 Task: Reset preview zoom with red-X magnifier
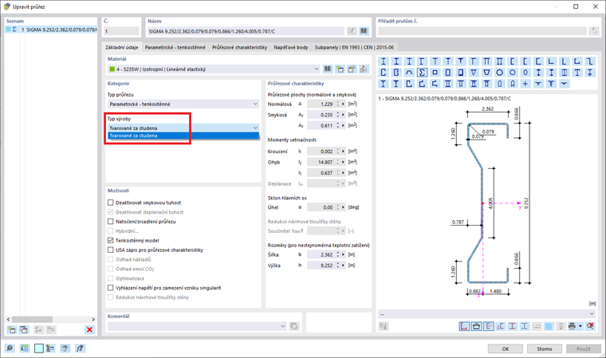[590, 326]
